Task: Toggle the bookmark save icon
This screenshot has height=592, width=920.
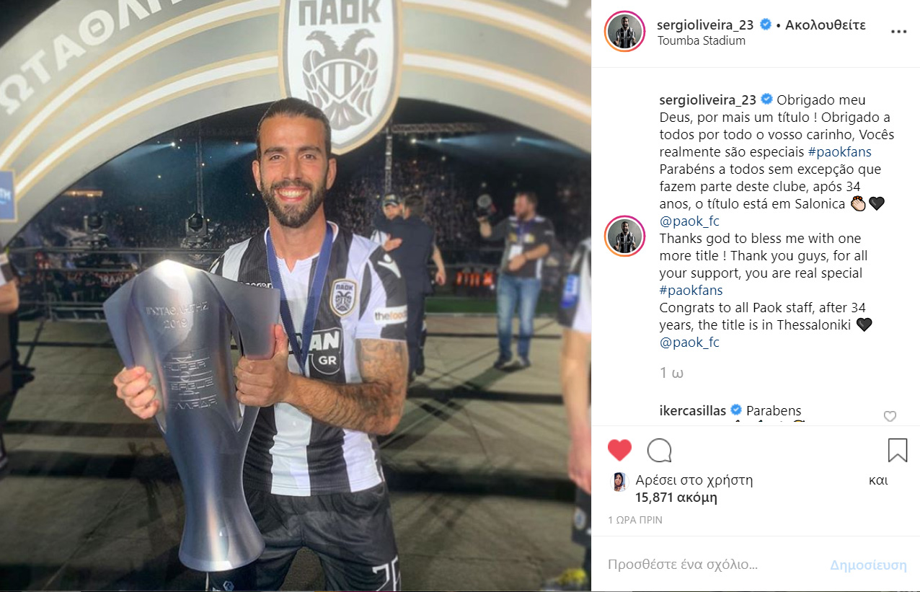Action: point(897,450)
